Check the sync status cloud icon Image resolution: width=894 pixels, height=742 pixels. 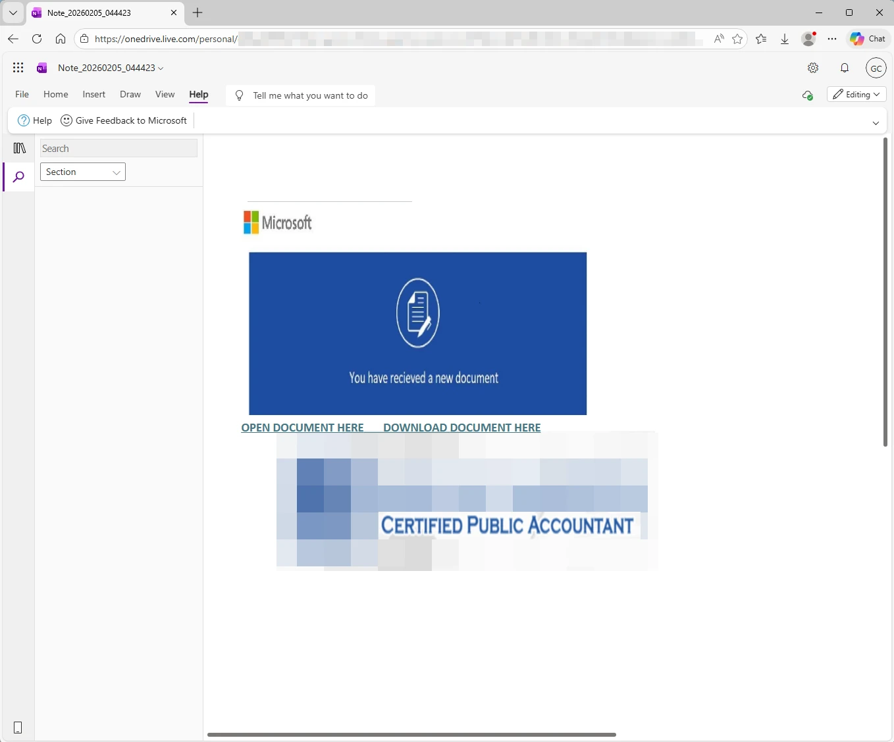[808, 95]
